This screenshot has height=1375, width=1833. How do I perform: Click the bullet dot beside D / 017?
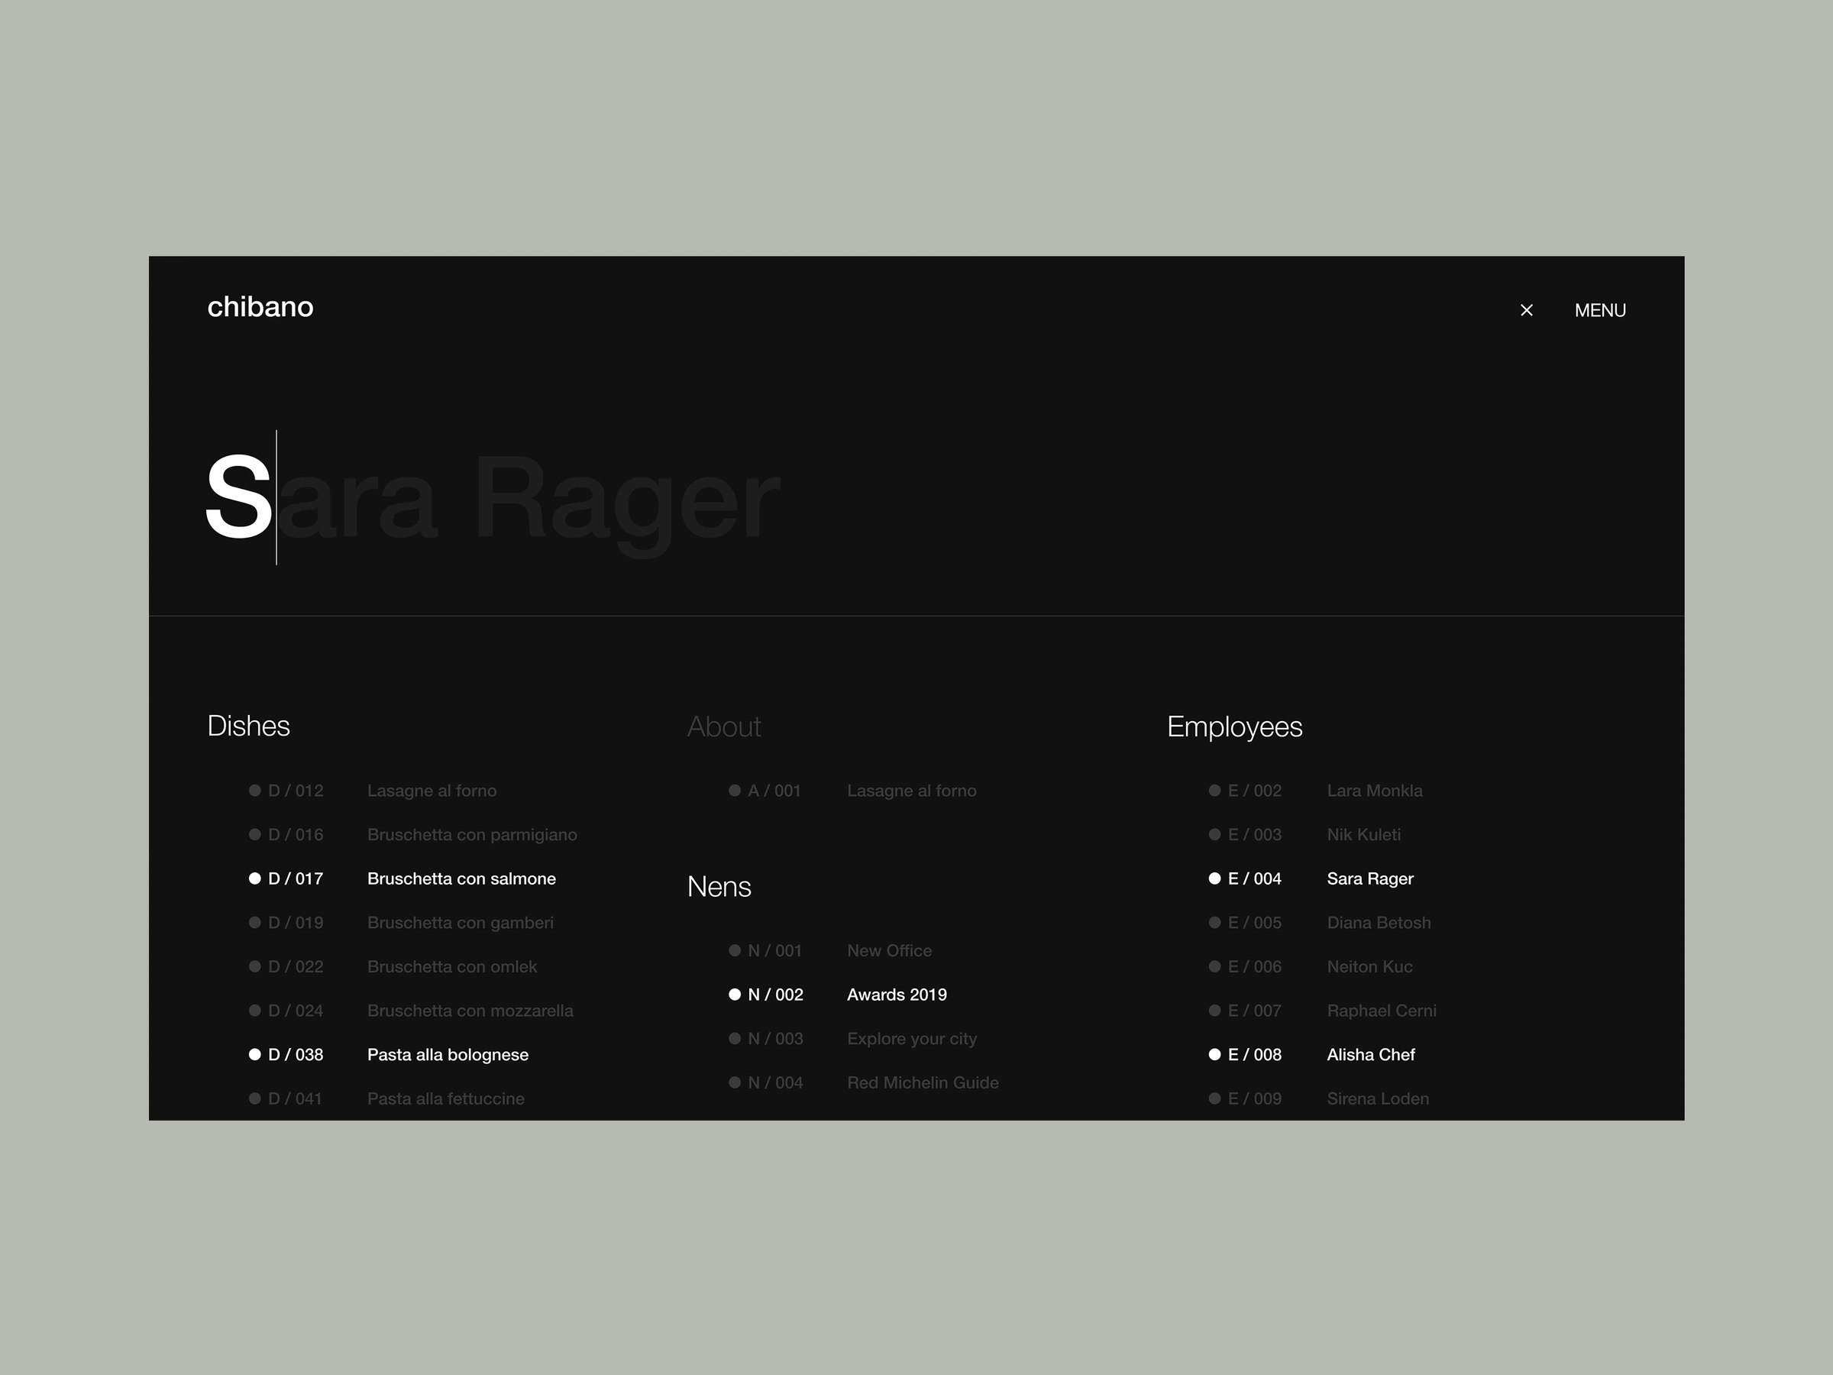point(254,878)
